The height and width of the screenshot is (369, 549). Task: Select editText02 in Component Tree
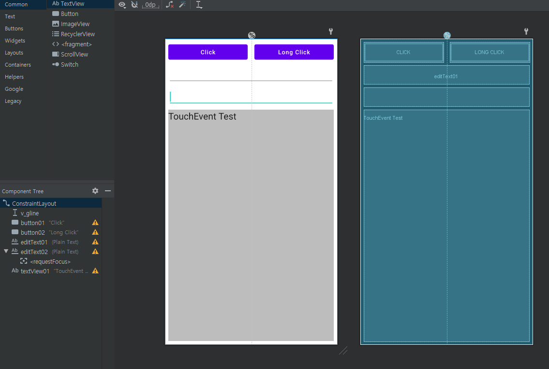[51, 252]
